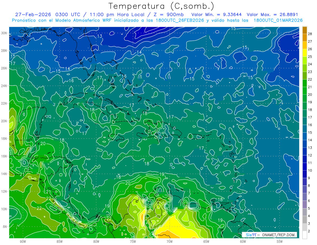Click legend scale value 4

click(309, 216)
